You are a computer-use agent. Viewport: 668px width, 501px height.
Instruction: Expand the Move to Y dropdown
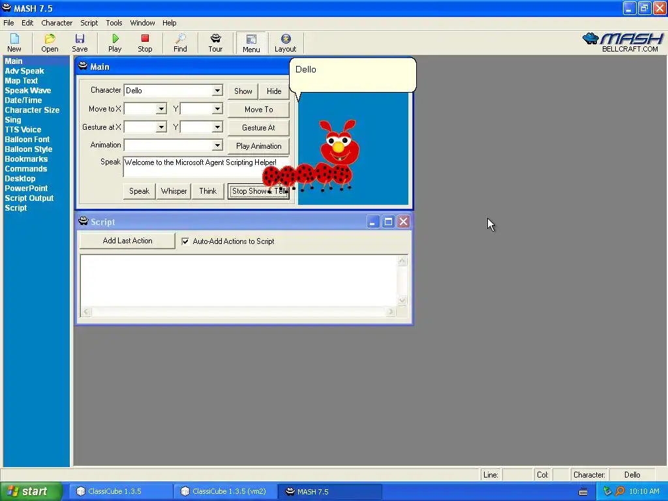coord(217,109)
